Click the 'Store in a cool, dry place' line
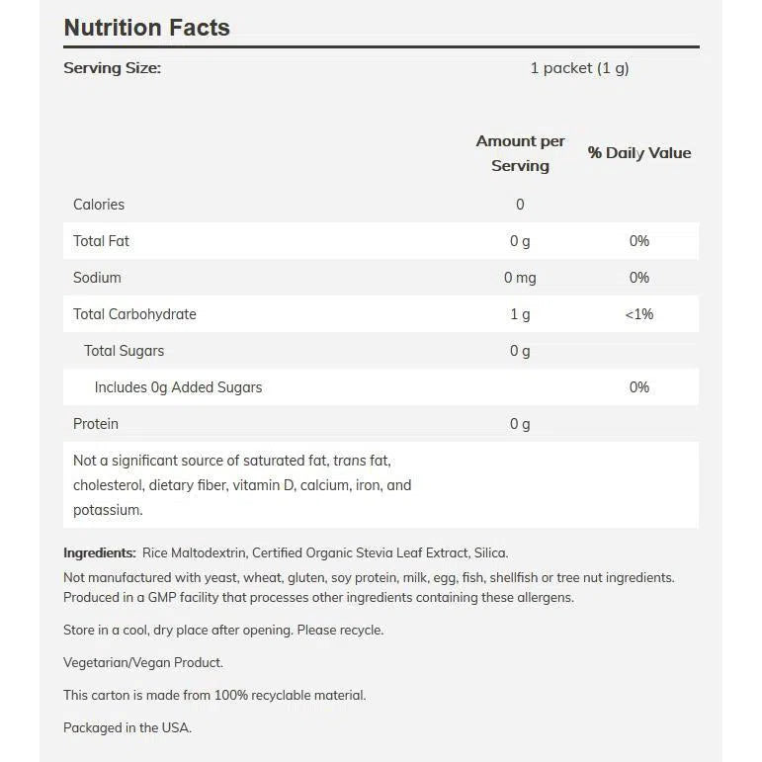The height and width of the screenshot is (762, 762). coord(223,630)
